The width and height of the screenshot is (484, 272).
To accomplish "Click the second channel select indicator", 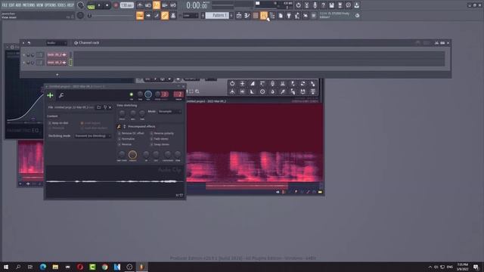I will [x=70, y=63].
